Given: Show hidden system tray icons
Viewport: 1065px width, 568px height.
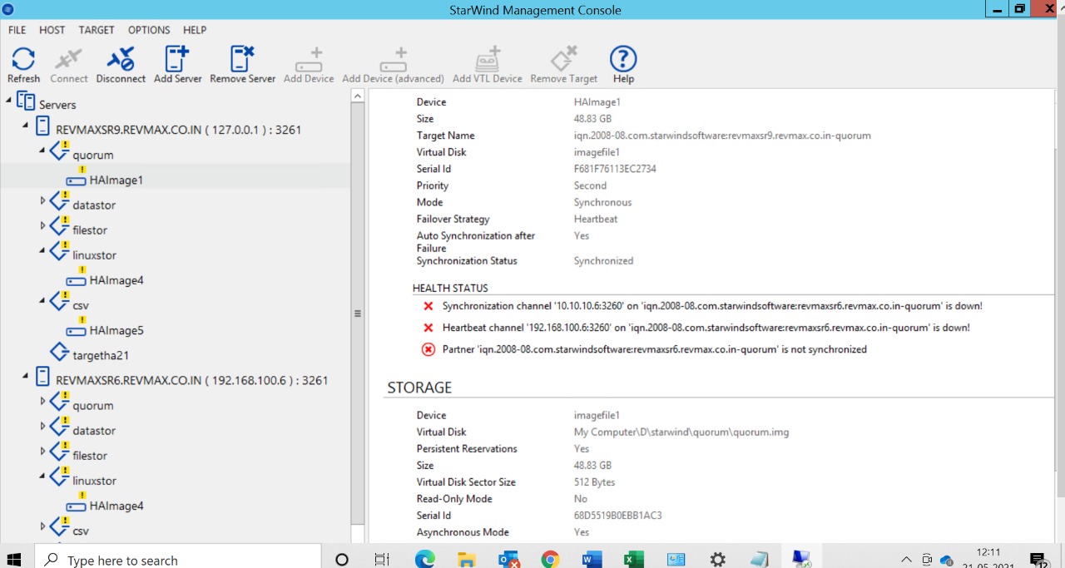Looking at the screenshot, I should 907,560.
